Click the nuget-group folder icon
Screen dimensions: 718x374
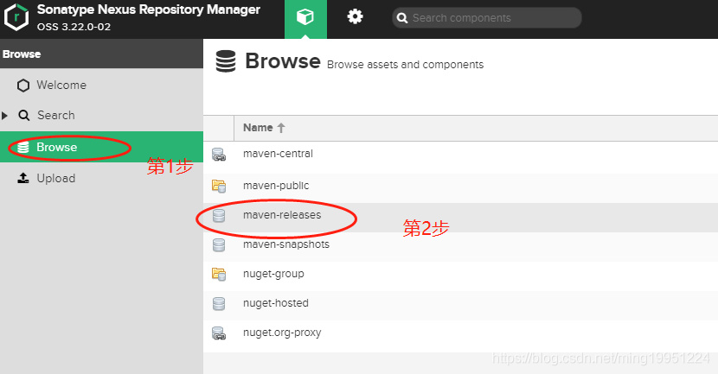(x=219, y=275)
